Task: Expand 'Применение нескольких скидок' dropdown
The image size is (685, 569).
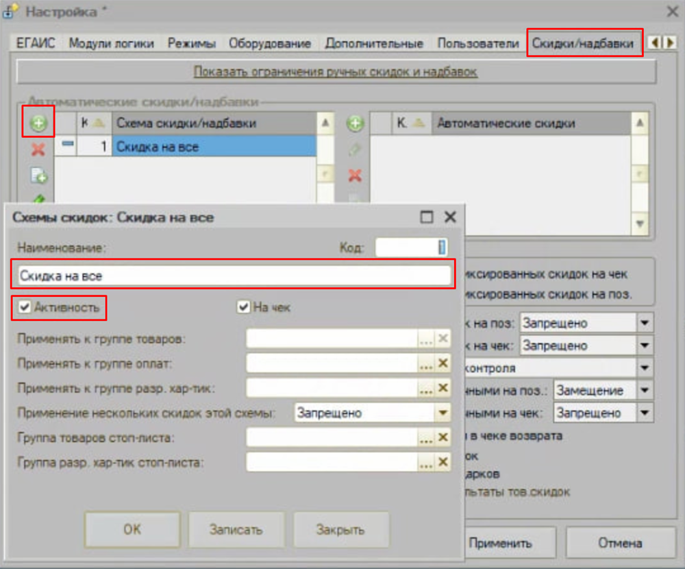Action: 443,413
